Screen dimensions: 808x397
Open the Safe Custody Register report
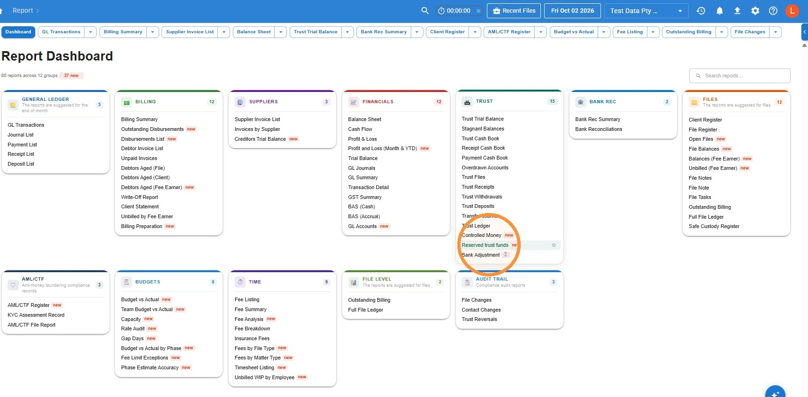(714, 226)
